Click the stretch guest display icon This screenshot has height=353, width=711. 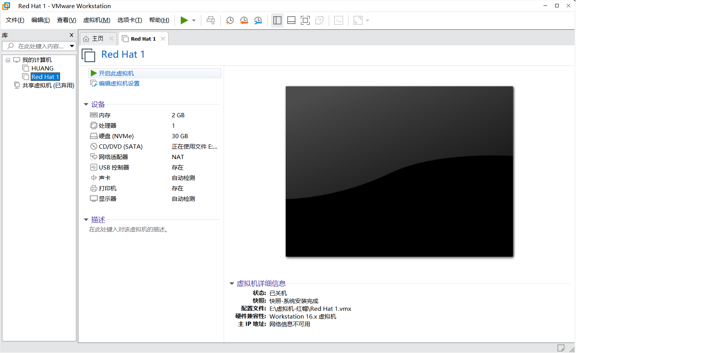tap(358, 21)
